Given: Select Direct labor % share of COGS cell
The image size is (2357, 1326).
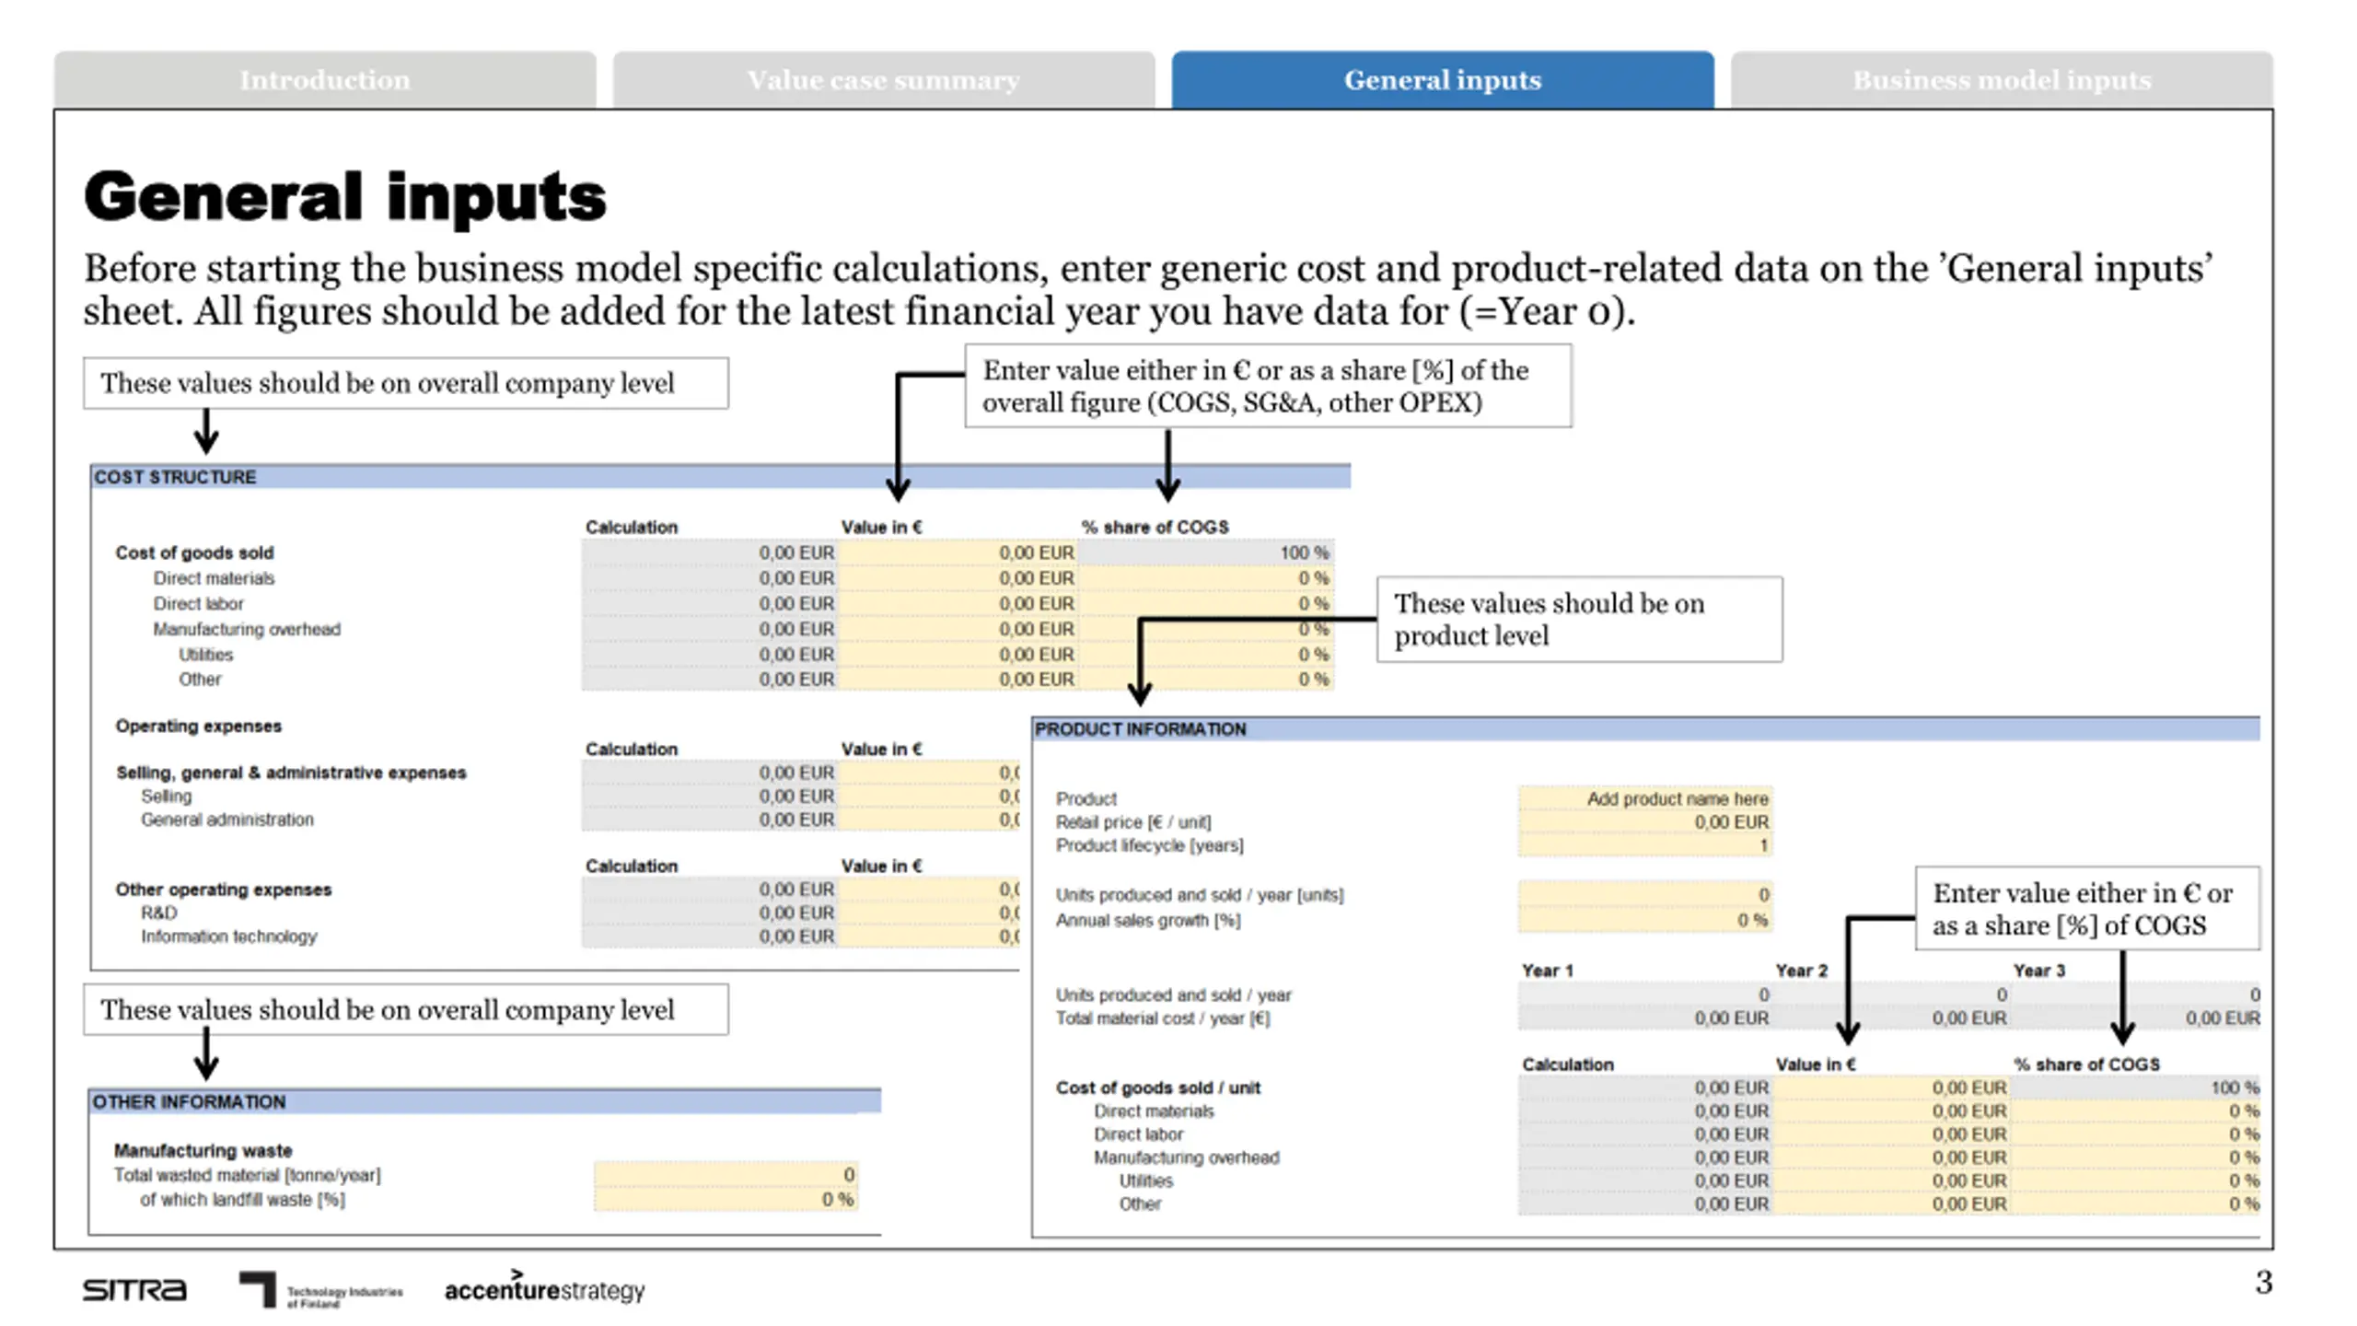Looking at the screenshot, I should 1206,603.
